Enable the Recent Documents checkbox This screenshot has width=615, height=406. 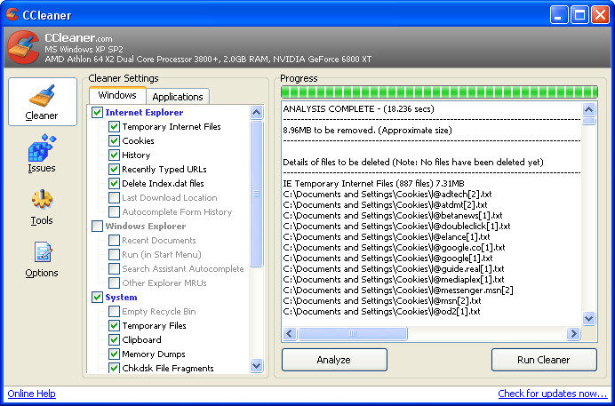pos(114,240)
